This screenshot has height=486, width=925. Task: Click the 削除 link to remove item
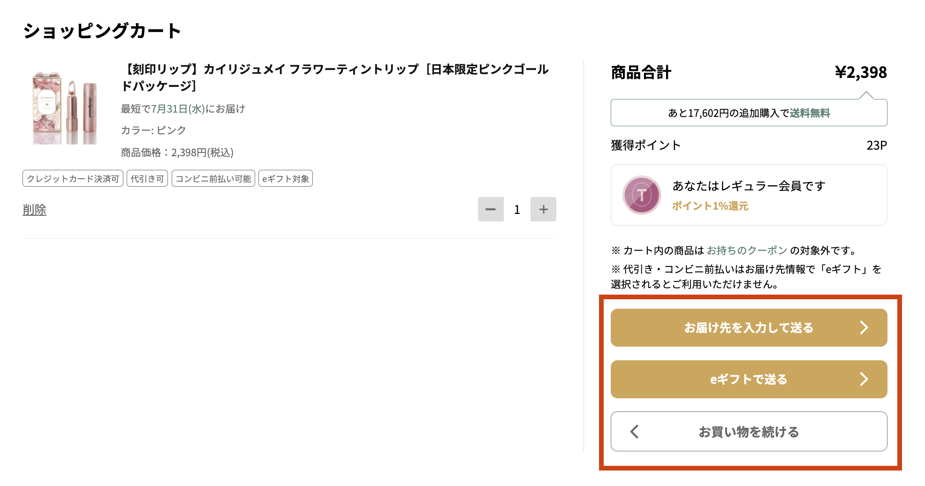tap(34, 210)
